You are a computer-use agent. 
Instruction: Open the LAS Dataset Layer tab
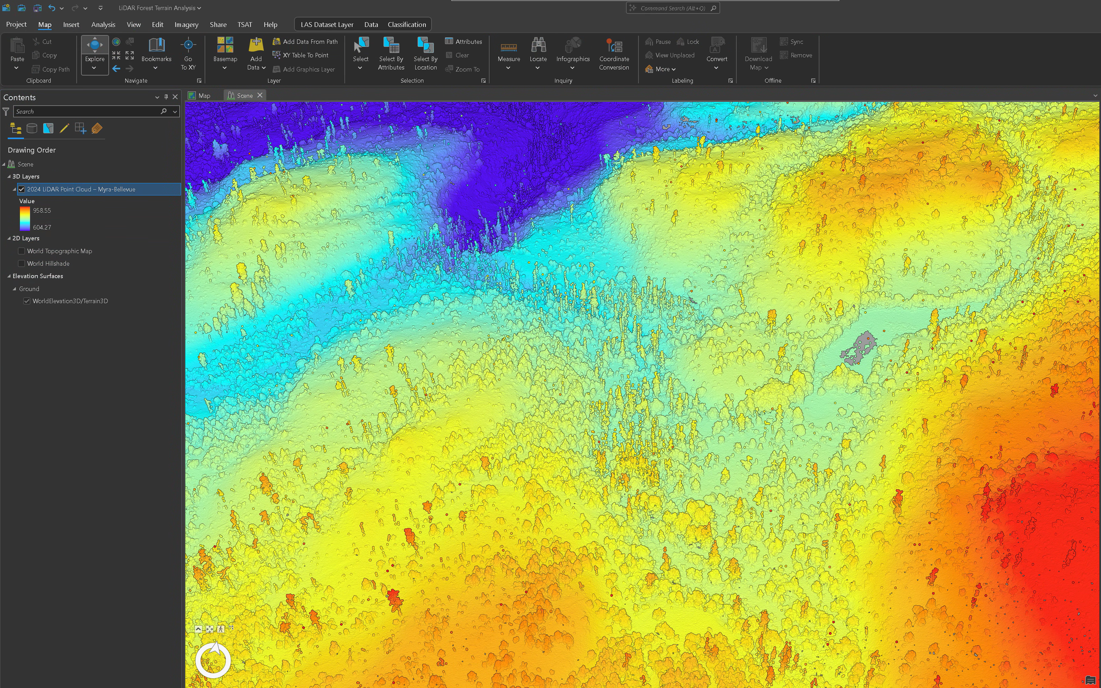[x=327, y=25]
